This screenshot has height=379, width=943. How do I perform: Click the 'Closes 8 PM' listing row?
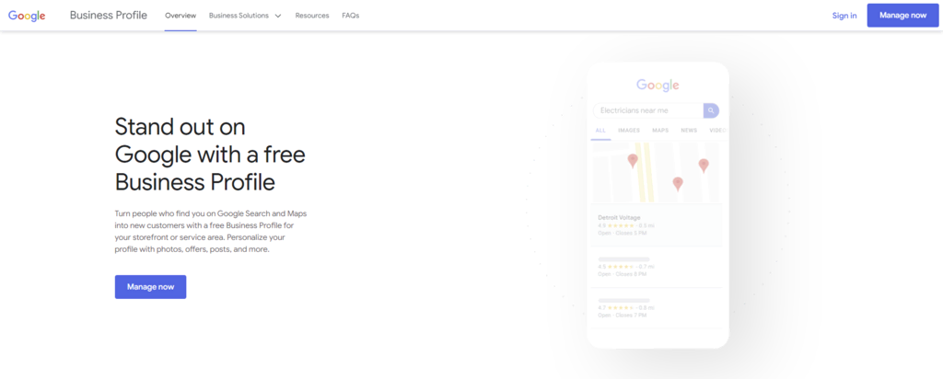coord(657,268)
